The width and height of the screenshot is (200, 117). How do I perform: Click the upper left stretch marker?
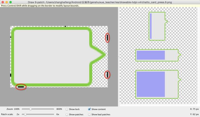tap(11, 37)
